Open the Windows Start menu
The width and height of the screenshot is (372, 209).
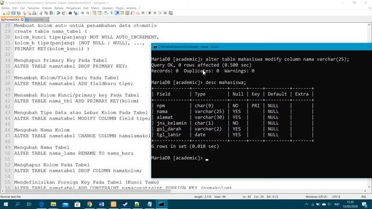click(x=5, y=204)
